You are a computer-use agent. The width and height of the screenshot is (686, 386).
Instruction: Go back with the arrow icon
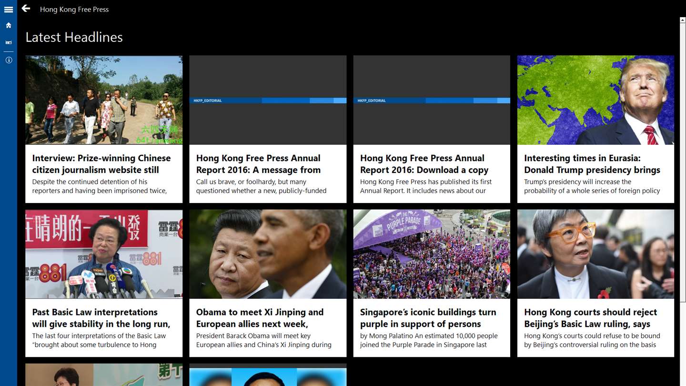(x=26, y=9)
